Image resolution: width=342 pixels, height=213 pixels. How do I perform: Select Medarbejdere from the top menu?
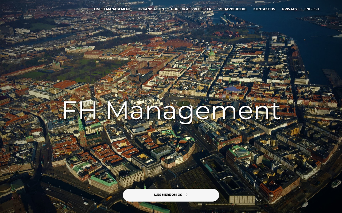click(x=232, y=9)
